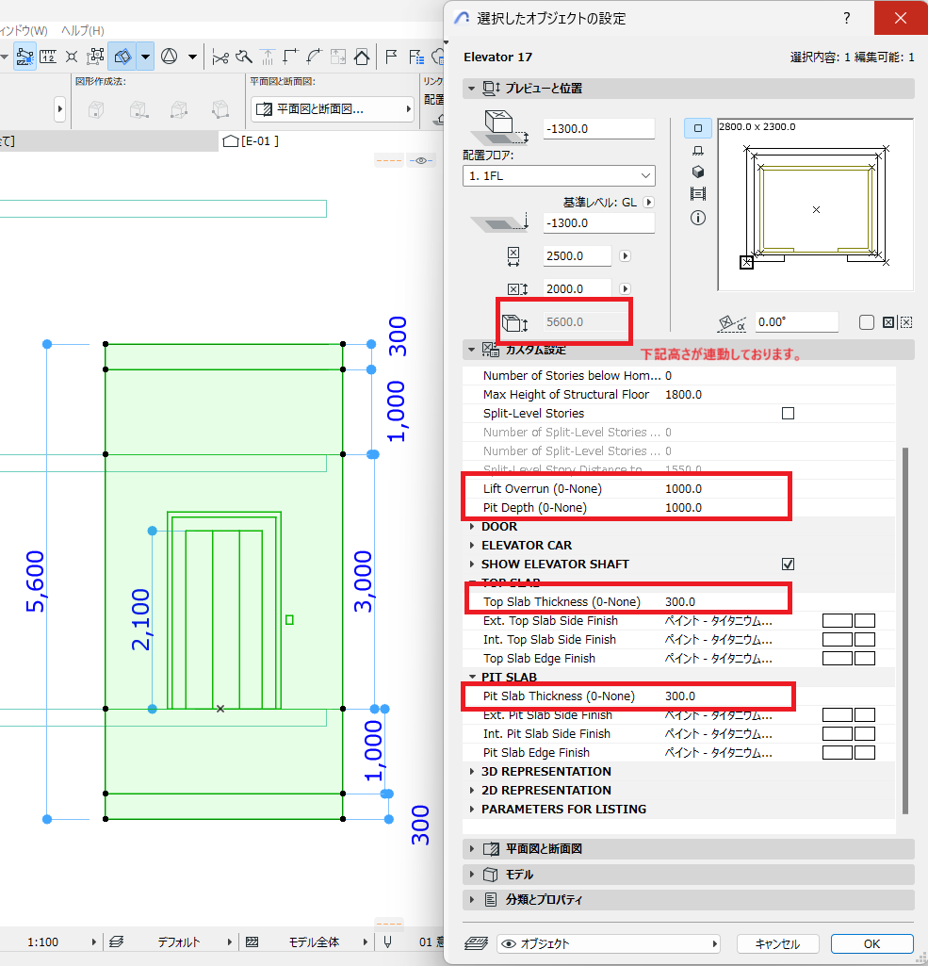Open the オブジェクト layer dropdown
Viewport: 928px width, 966px height.
point(609,943)
